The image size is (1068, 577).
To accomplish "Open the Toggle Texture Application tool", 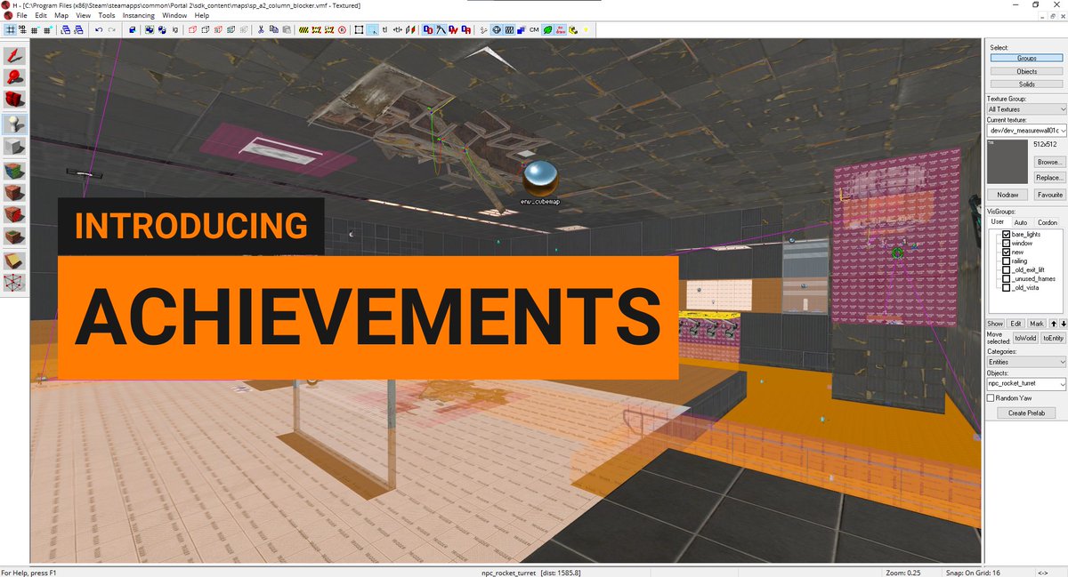I will (x=12, y=169).
